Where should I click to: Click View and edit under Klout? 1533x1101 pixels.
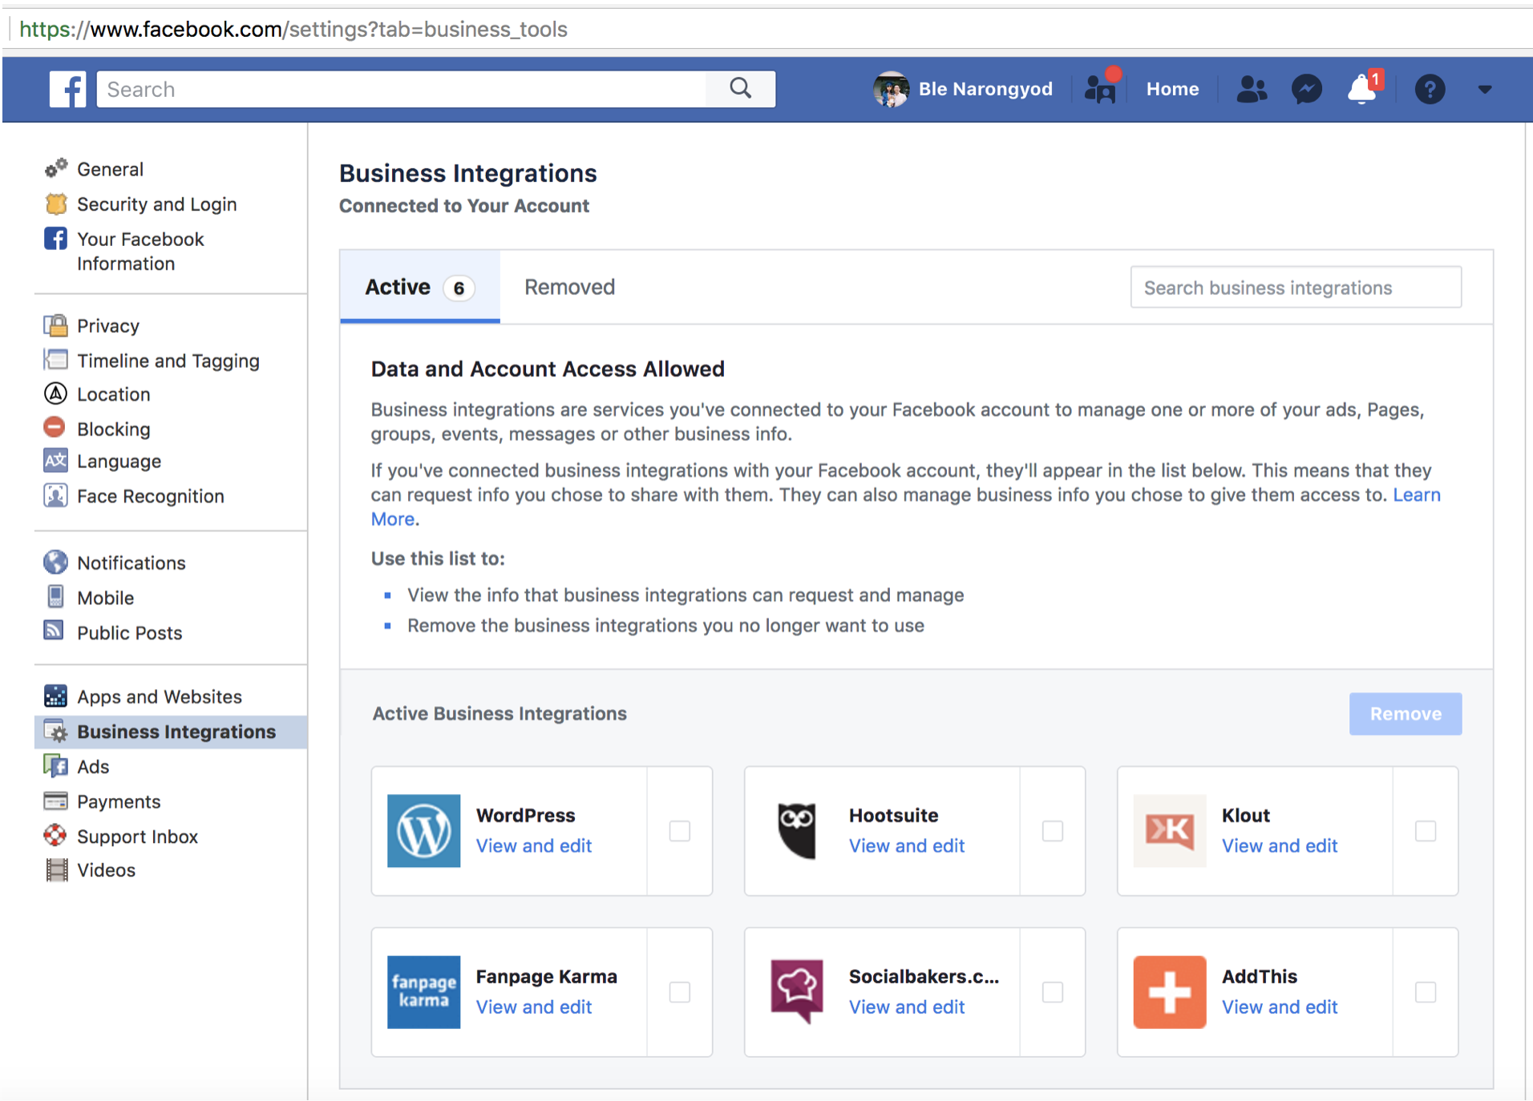pos(1280,845)
